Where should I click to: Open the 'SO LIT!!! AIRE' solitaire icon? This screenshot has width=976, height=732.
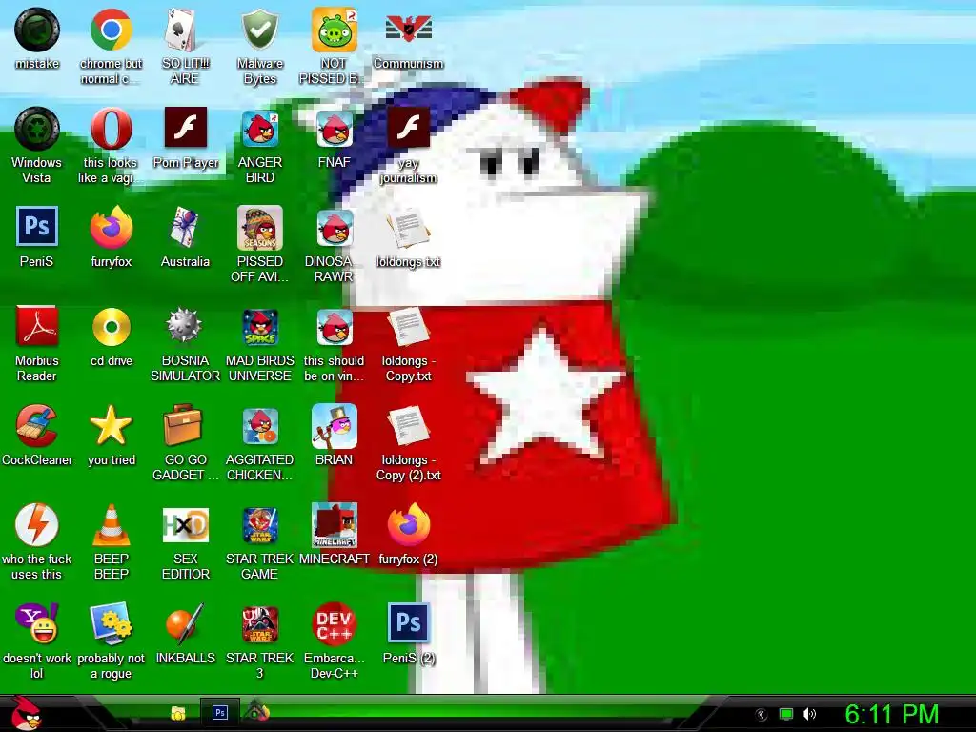pos(185,30)
